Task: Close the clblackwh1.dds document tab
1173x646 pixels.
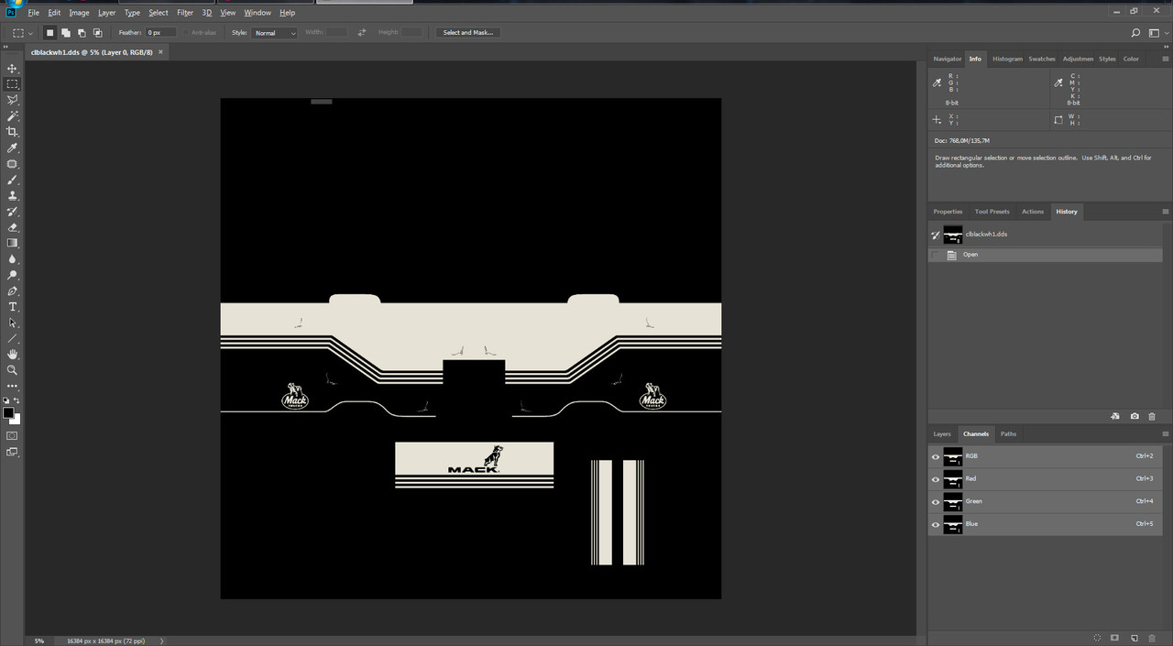Action: click(x=161, y=52)
